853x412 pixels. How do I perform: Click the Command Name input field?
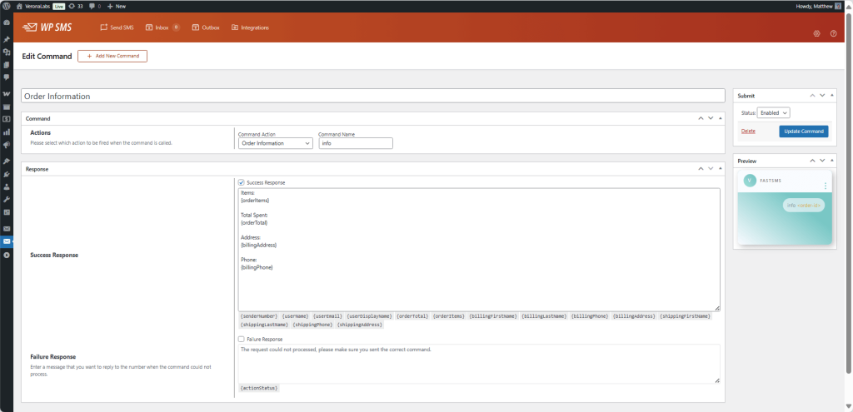(x=355, y=143)
